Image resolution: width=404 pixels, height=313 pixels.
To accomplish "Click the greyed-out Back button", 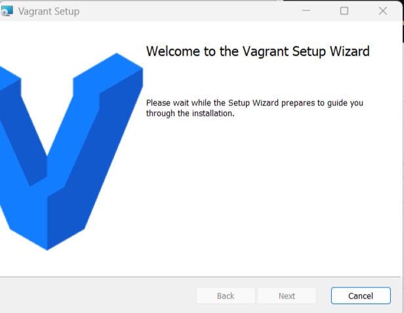I will (x=226, y=296).
